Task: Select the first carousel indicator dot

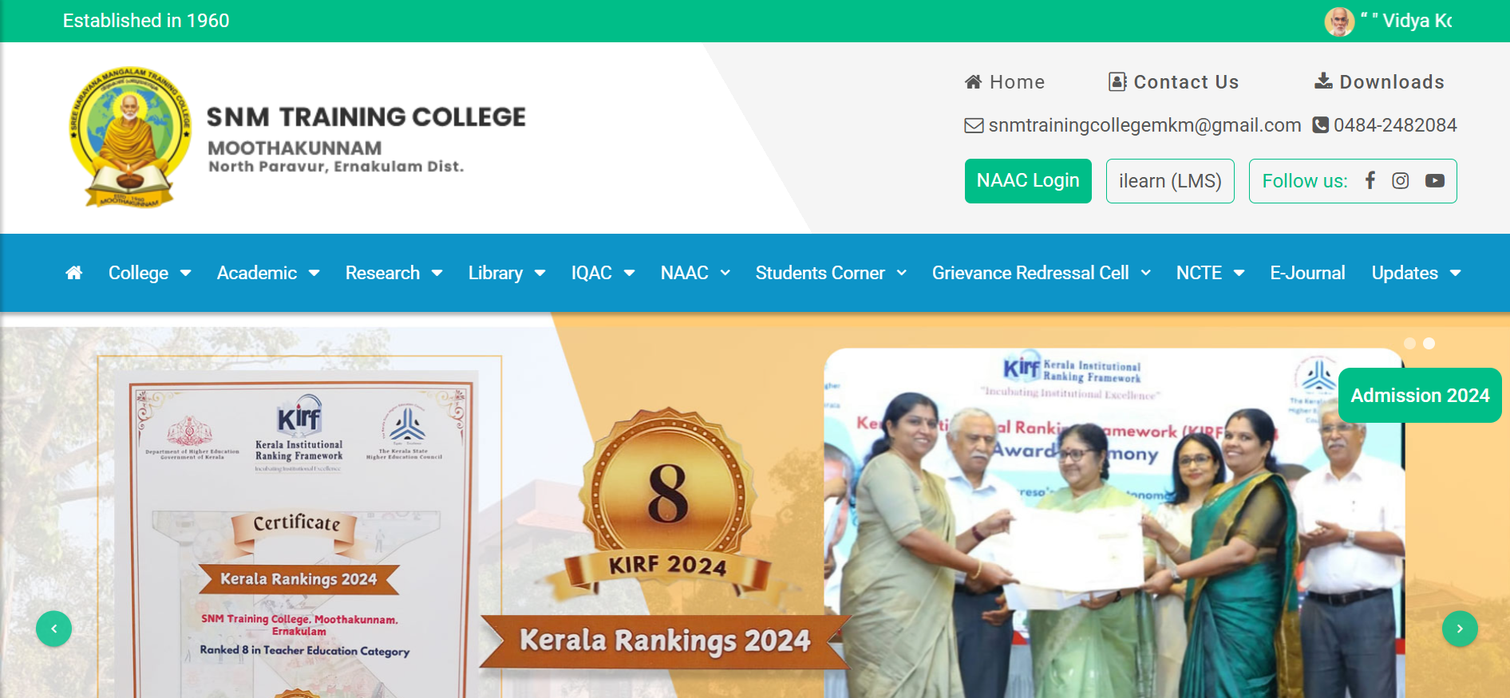Action: point(1409,343)
